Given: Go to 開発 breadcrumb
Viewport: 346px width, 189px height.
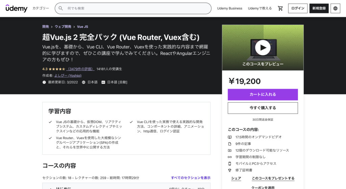Looking at the screenshot, I should click(x=46, y=27).
